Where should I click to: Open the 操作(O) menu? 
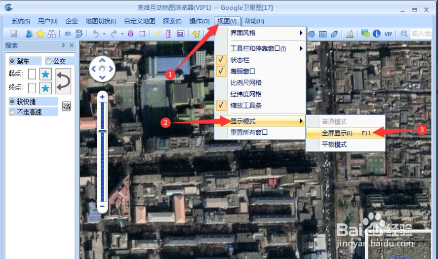[x=199, y=21]
